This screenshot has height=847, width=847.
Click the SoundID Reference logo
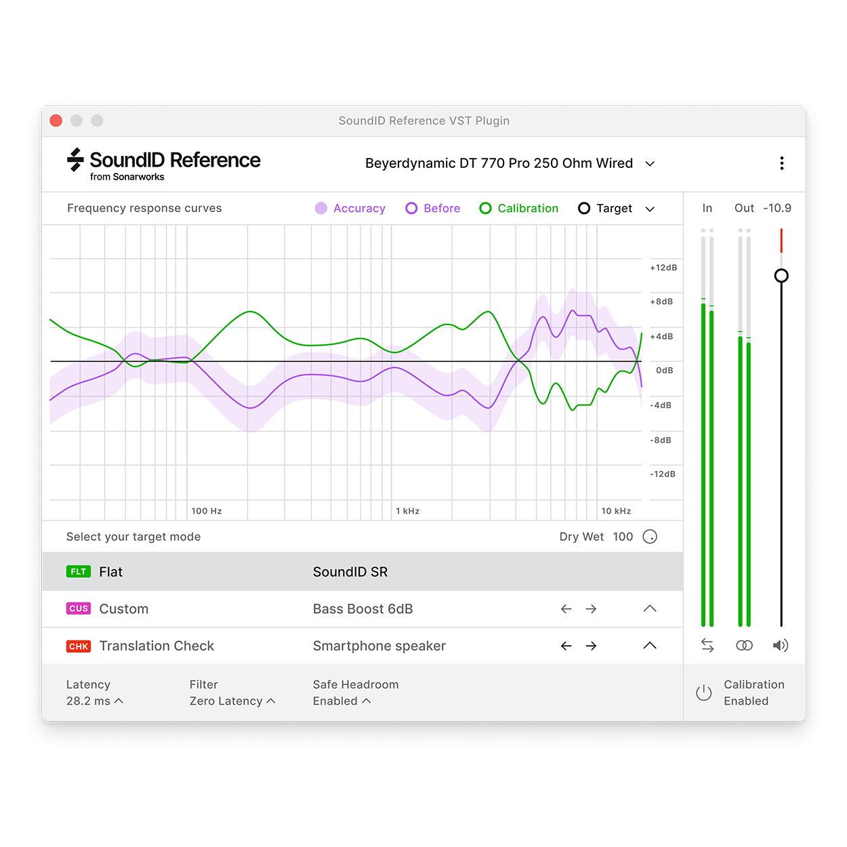(163, 164)
